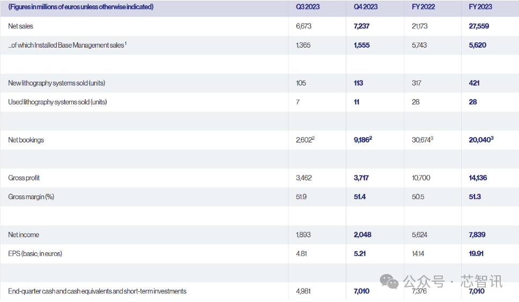Click the Net sales row label
Screen dimensions: 519x302
pos(20,26)
